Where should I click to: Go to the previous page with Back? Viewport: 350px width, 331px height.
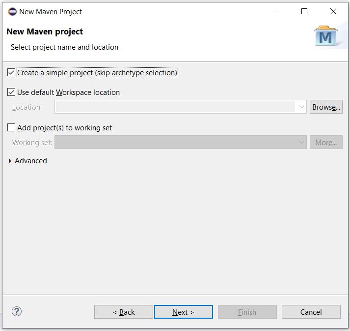pos(124,312)
